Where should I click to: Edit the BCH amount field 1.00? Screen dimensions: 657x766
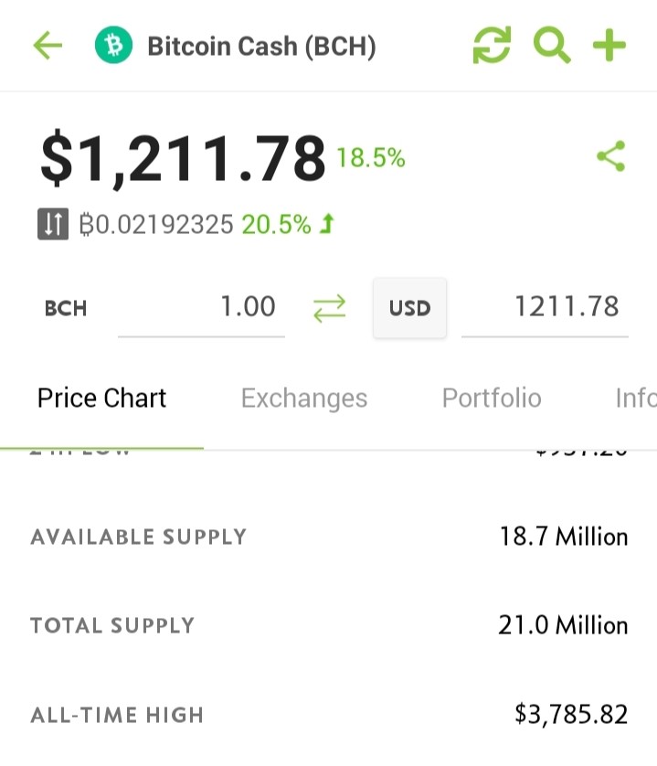tap(201, 308)
